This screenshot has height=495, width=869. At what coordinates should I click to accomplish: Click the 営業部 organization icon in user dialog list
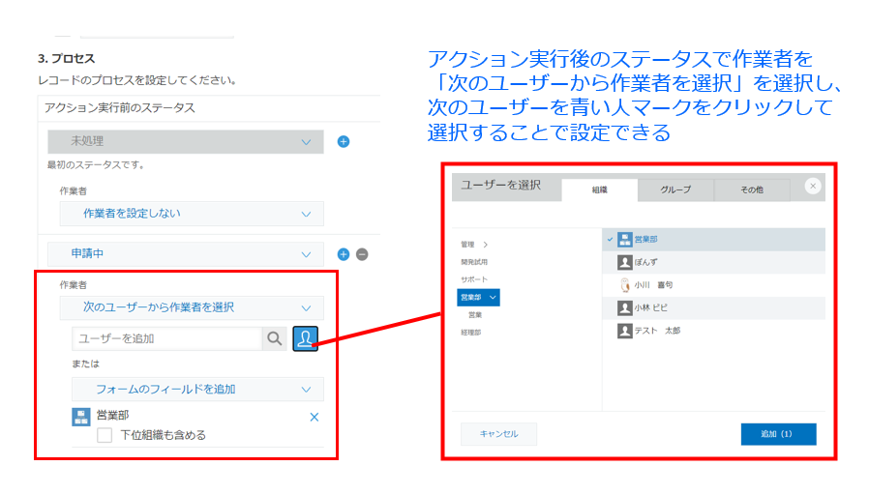tap(624, 239)
